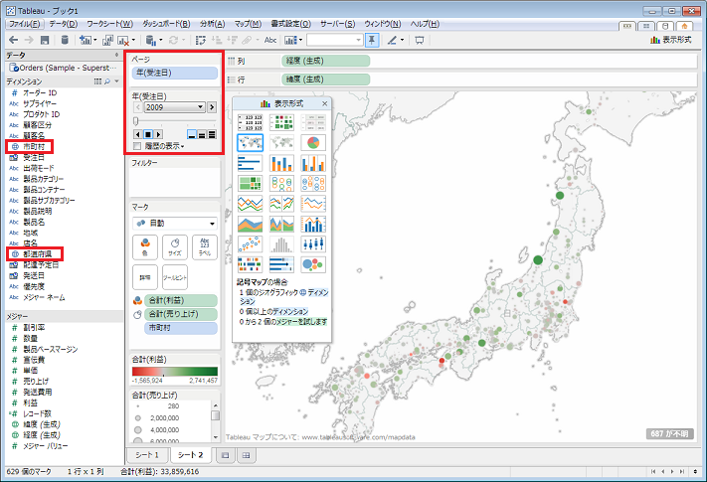Open the data pane header menu
This screenshot has height=482, width=707.
click(116, 55)
